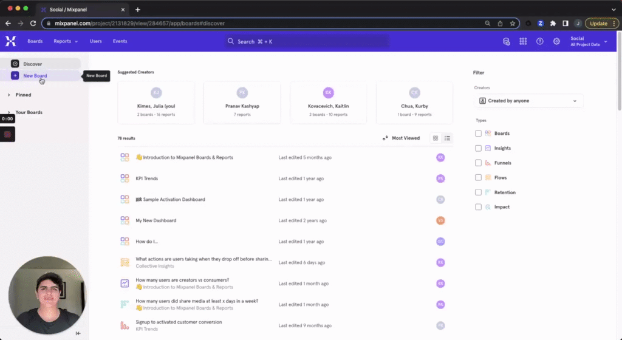Go to the Users tab
This screenshot has width=622, height=340.
[95, 41]
